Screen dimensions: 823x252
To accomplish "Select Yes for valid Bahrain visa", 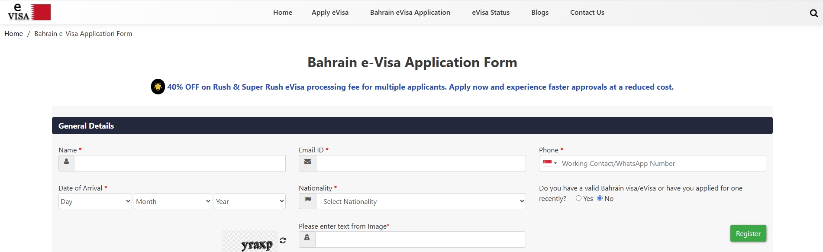I will tap(578, 198).
